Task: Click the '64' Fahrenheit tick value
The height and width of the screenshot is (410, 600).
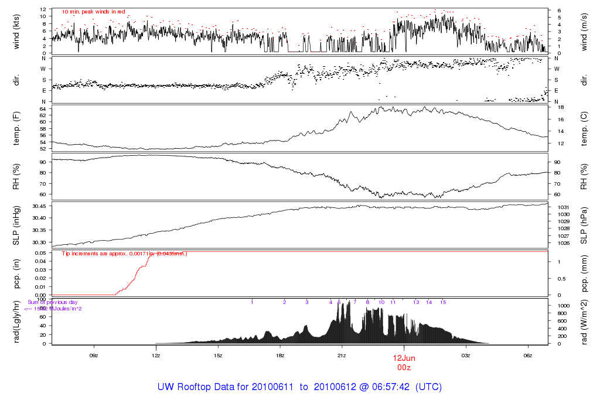Action: [43, 108]
